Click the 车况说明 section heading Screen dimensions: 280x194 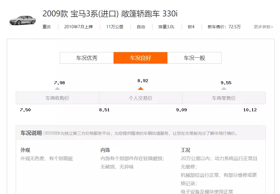tap(31, 133)
